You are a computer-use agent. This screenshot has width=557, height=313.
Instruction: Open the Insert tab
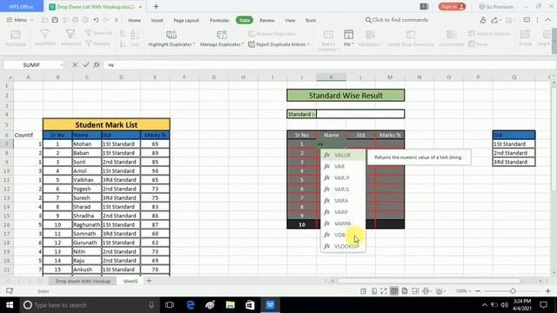[157, 20]
